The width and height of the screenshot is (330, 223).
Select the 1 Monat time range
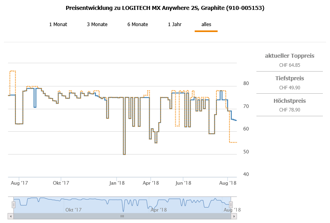pyautogui.click(x=58, y=25)
